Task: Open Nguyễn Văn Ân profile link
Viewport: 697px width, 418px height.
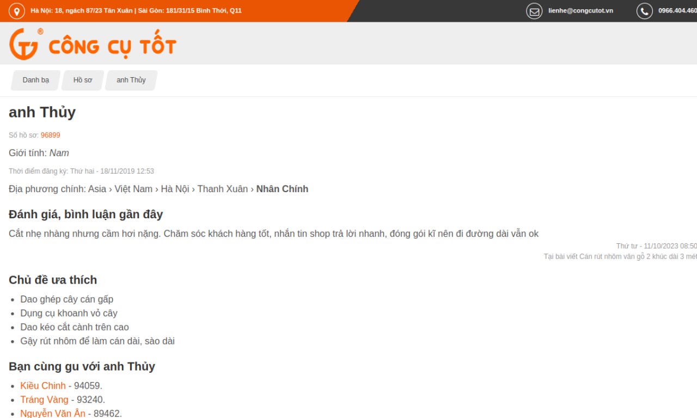Action: coord(53,413)
